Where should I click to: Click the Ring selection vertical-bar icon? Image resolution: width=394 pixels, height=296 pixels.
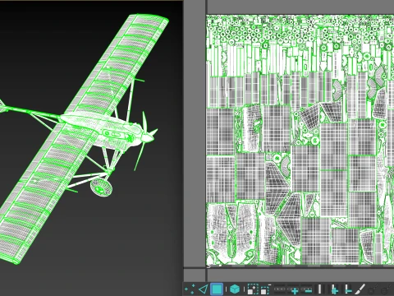pos(319,289)
